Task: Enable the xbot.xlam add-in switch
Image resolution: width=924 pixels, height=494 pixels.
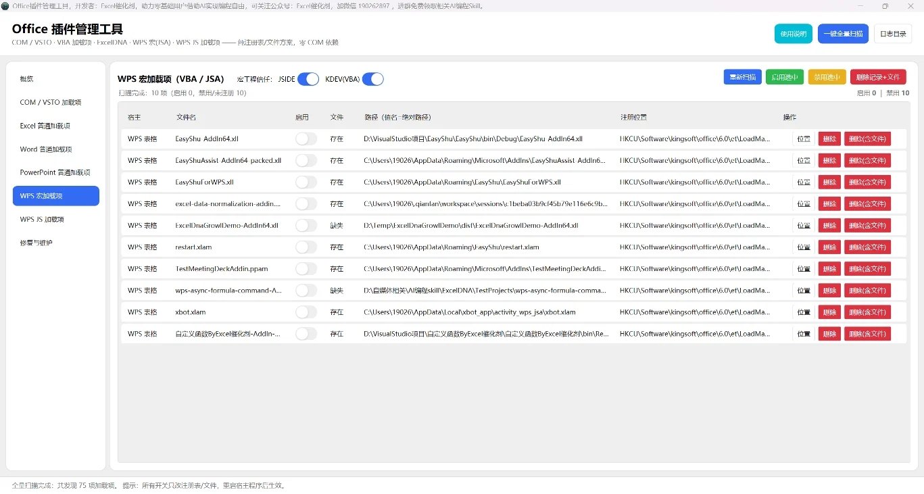Action: coord(306,312)
